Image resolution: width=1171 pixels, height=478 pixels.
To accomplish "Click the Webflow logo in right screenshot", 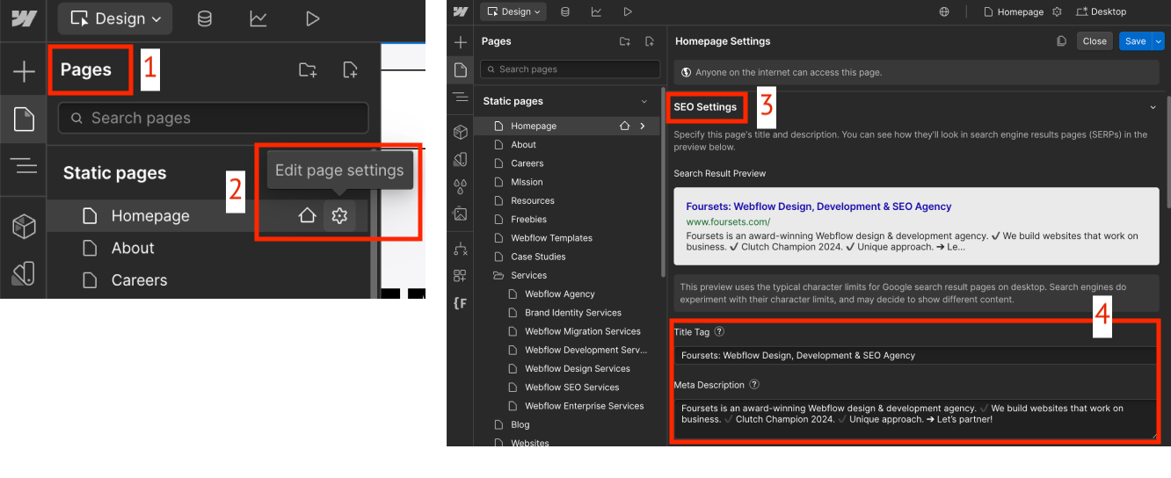I will pyautogui.click(x=460, y=11).
